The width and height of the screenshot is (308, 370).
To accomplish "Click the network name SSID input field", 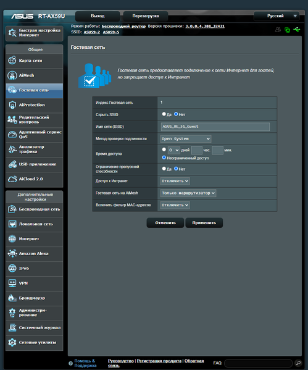I will click(x=215, y=127).
